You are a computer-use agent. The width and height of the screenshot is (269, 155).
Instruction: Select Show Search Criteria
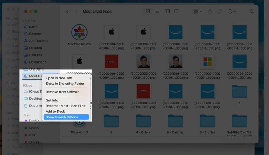(x=66, y=117)
